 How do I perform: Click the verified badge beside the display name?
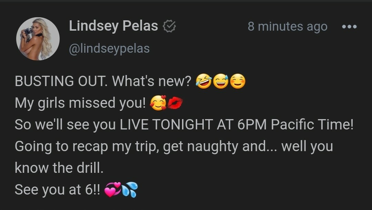click(x=169, y=26)
